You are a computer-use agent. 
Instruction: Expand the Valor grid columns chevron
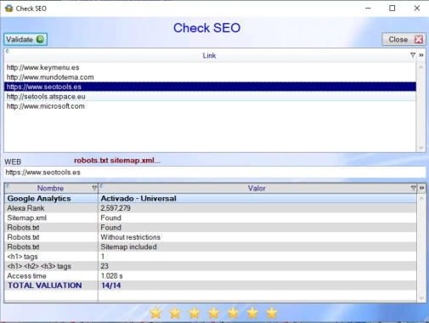tap(421, 188)
